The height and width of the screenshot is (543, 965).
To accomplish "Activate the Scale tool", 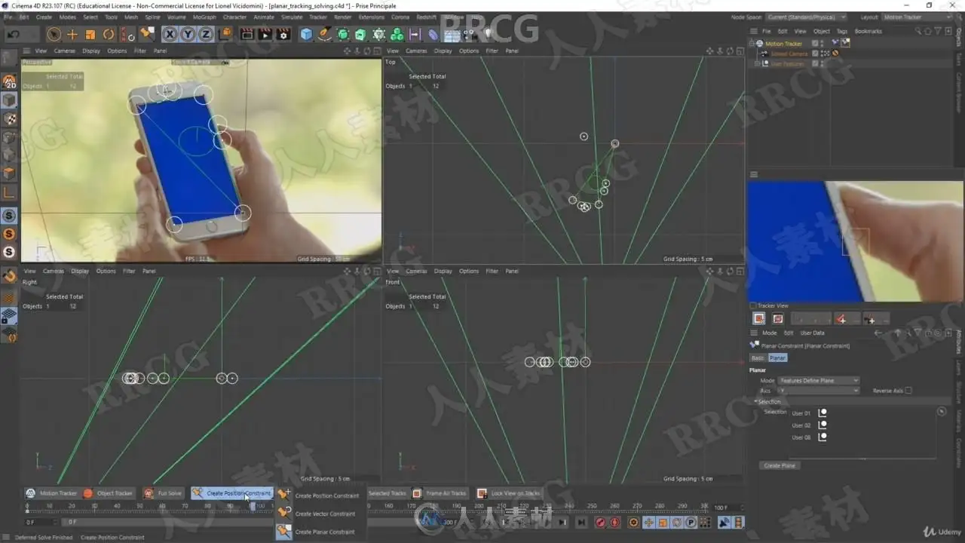I will tap(90, 34).
